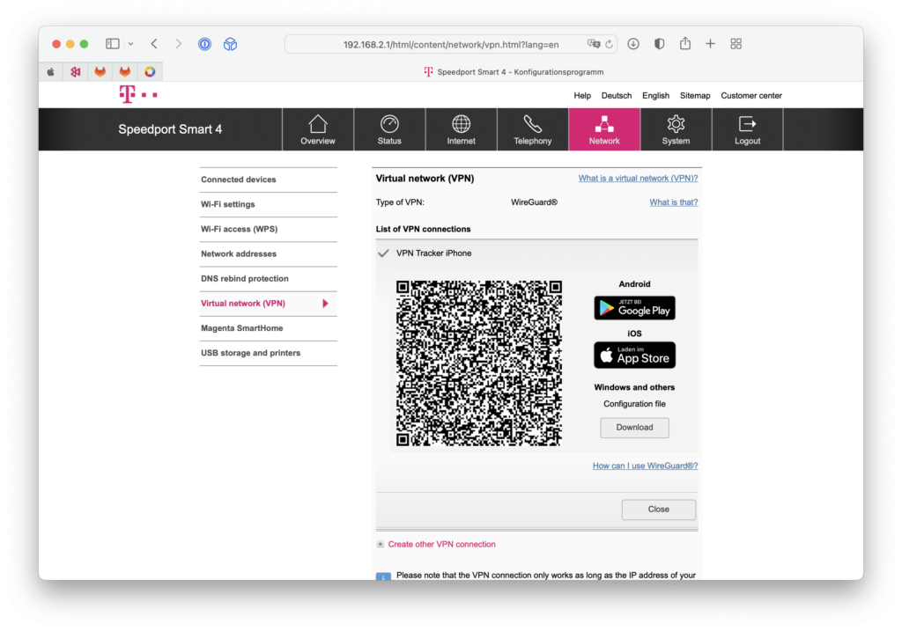The height and width of the screenshot is (631, 902).
Task: Toggle the Safari sidebar icon
Action: pos(112,44)
